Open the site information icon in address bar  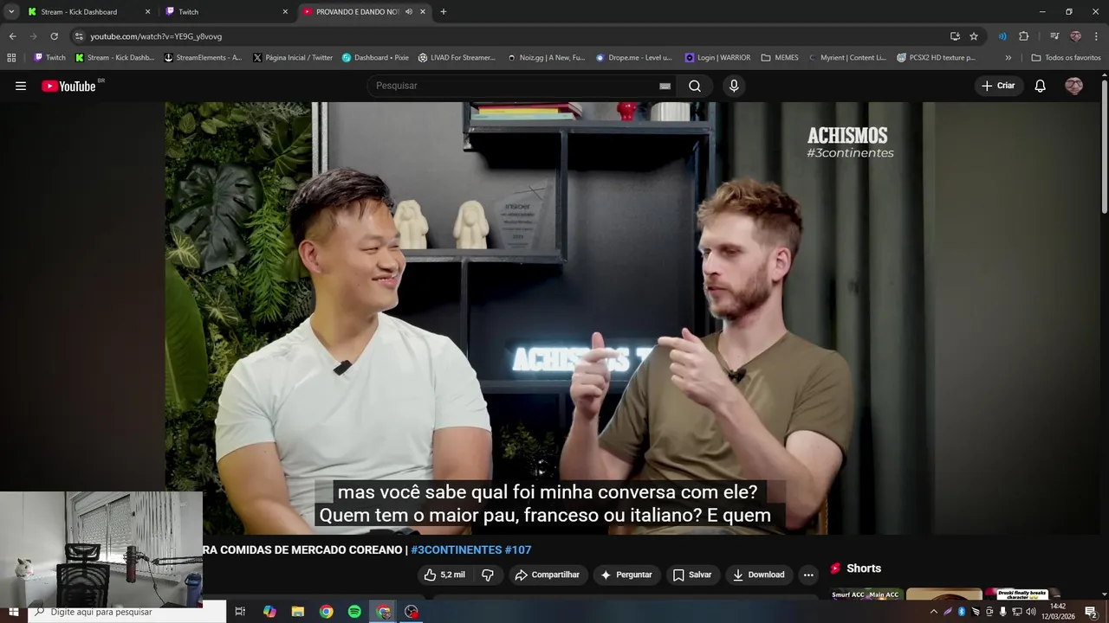point(79,36)
